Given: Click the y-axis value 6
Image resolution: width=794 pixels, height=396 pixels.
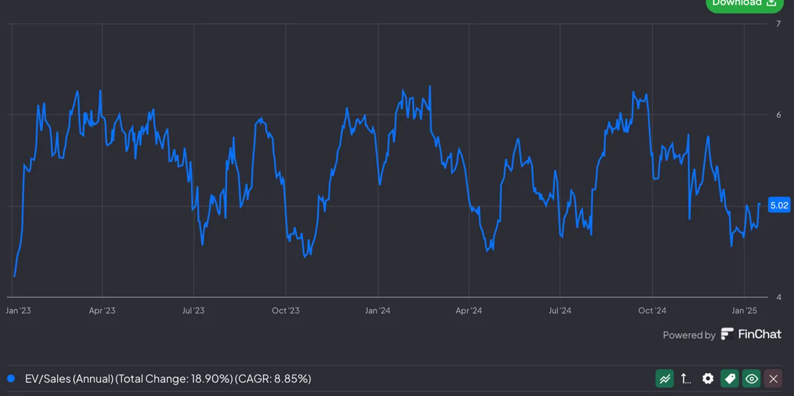Looking at the screenshot, I should tap(778, 115).
